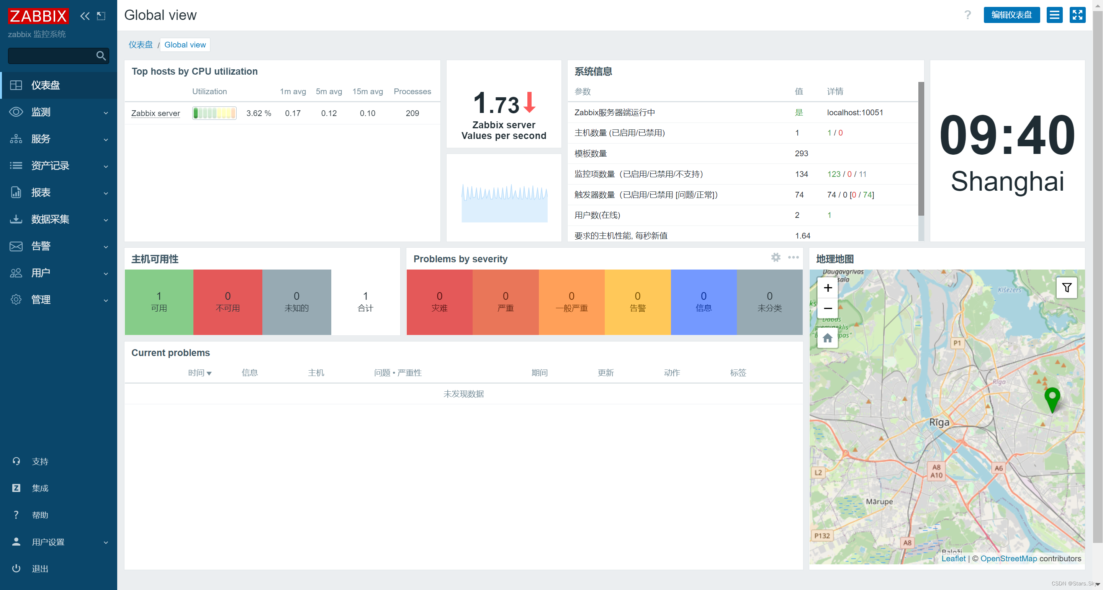Click the report icon for 报表
Screen dimensions: 1103x590
(x=16, y=192)
